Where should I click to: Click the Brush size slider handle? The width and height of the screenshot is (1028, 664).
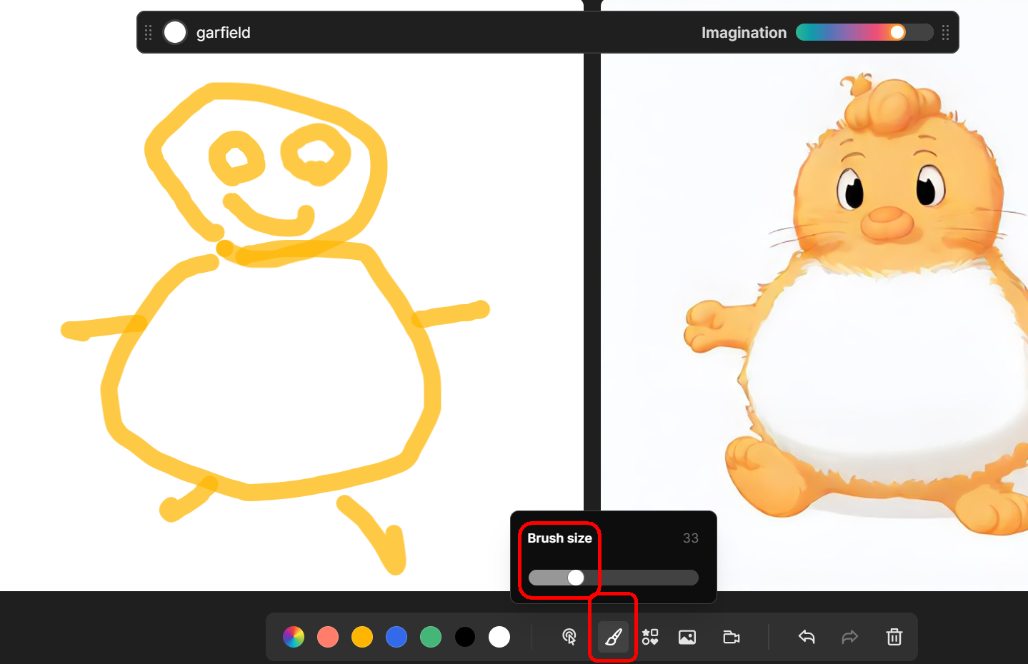(x=576, y=578)
